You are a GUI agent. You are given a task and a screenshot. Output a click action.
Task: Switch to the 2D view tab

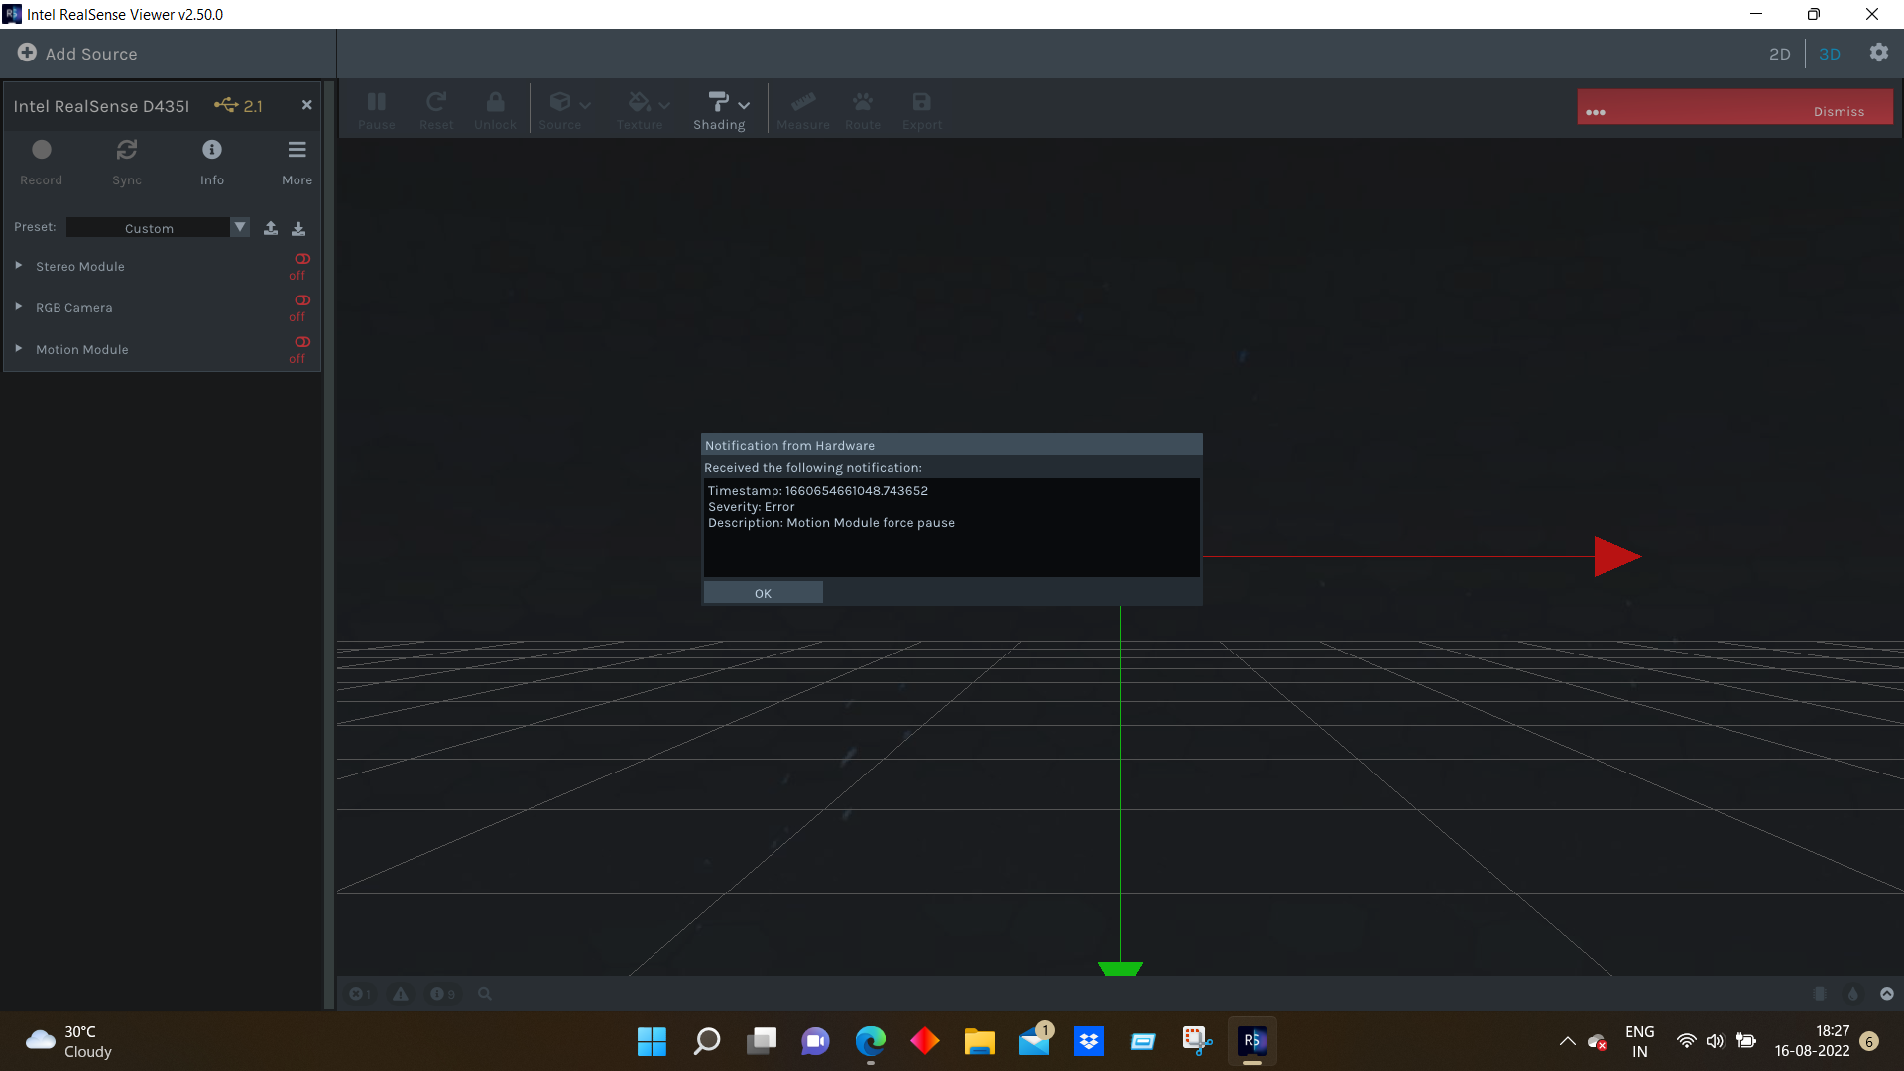(x=1779, y=54)
